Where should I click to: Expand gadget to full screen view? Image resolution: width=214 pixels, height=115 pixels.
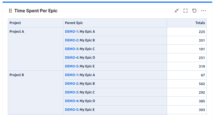pyautogui.click(x=186, y=11)
